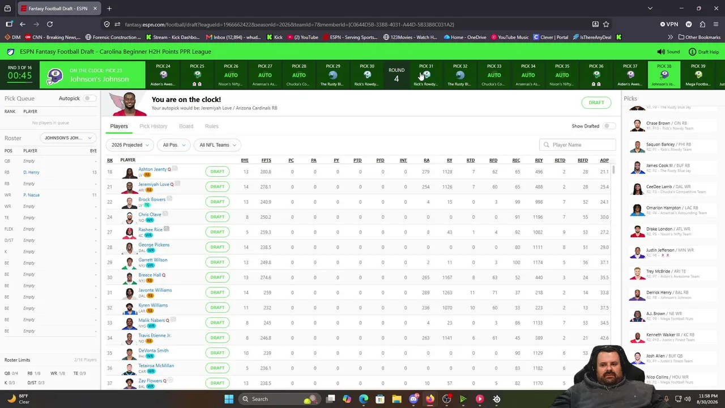Launch Microsoft Edge from the taskbar
Image resolution: width=725 pixels, height=408 pixels.
point(364,399)
